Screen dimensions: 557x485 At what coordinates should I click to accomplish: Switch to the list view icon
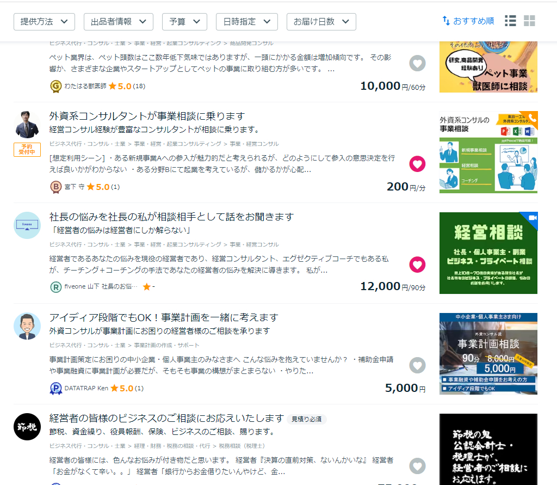[x=510, y=21]
